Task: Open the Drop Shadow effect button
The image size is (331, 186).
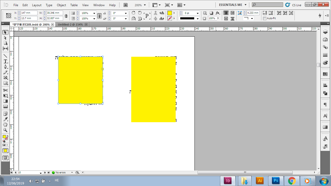Action: (x=211, y=13)
